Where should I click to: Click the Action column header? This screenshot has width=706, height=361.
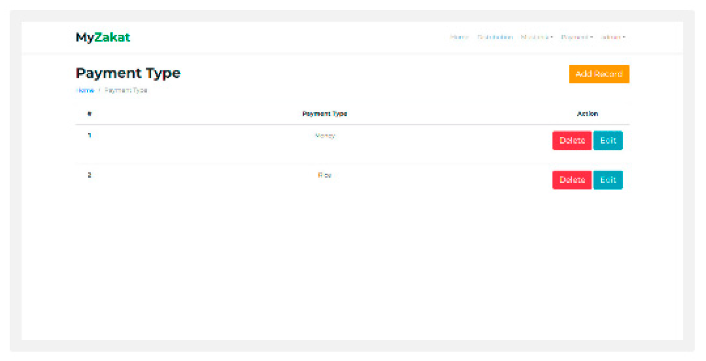tap(588, 113)
